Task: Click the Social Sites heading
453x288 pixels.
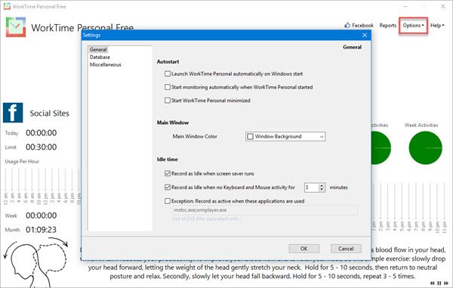Action: pos(49,113)
